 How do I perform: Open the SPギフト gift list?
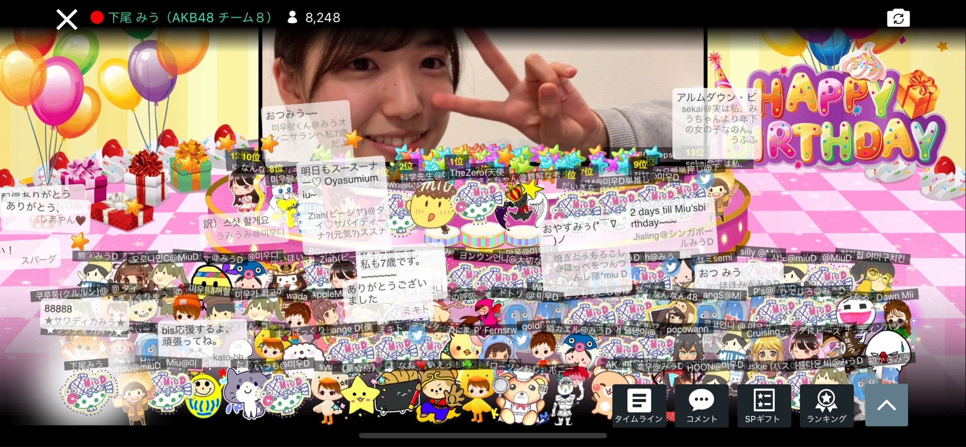coord(763,406)
